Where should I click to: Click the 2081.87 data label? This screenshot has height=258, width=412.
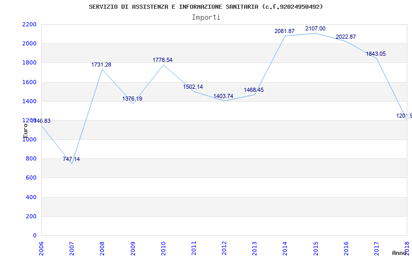(x=285, y=31)
